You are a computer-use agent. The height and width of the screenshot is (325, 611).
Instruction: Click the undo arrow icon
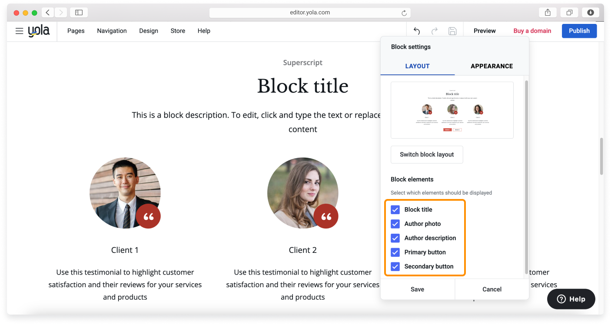click(x=417, y=31)
